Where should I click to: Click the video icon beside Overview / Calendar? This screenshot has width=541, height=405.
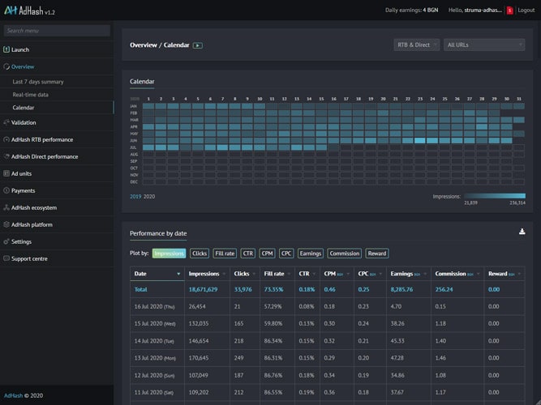(x=198, y=45)
